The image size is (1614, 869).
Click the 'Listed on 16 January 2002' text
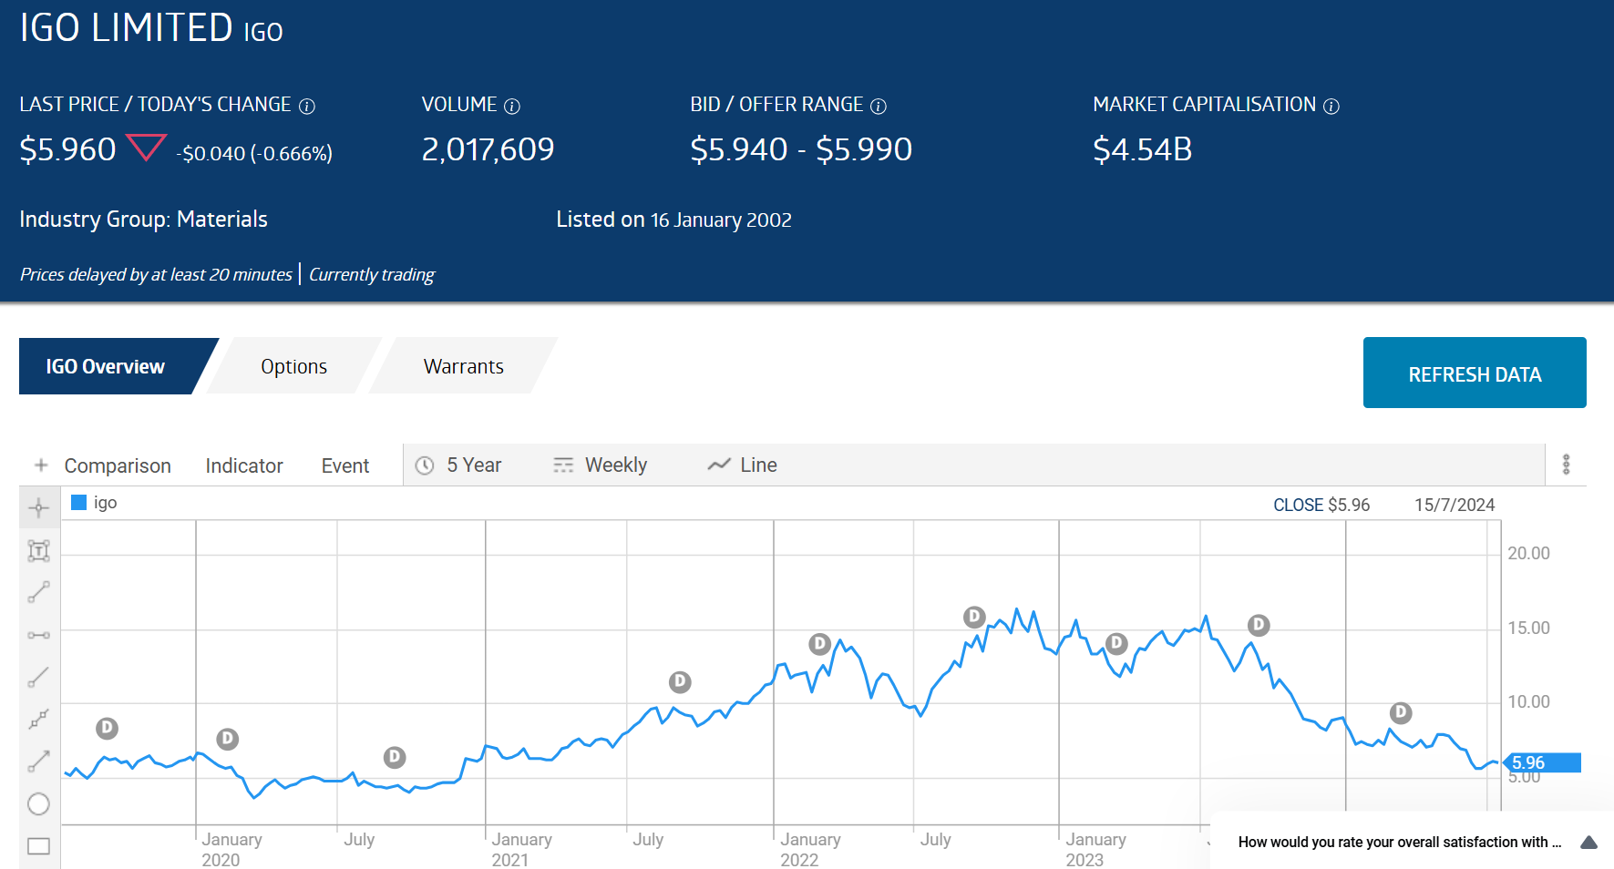(x=673, y=220)
